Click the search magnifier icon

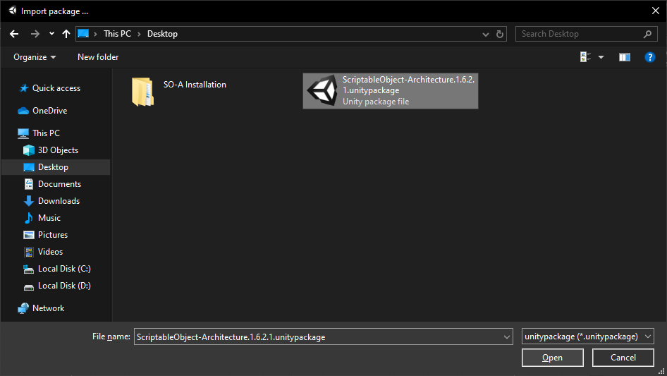(647, 34)
